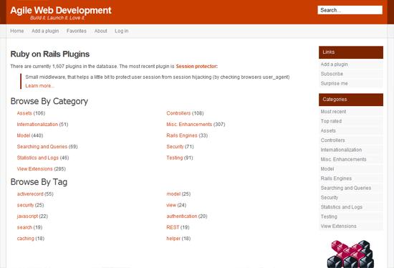Open the Testing (91) category link
Screen dimensions: 394x268
click(x=174, y=158)
